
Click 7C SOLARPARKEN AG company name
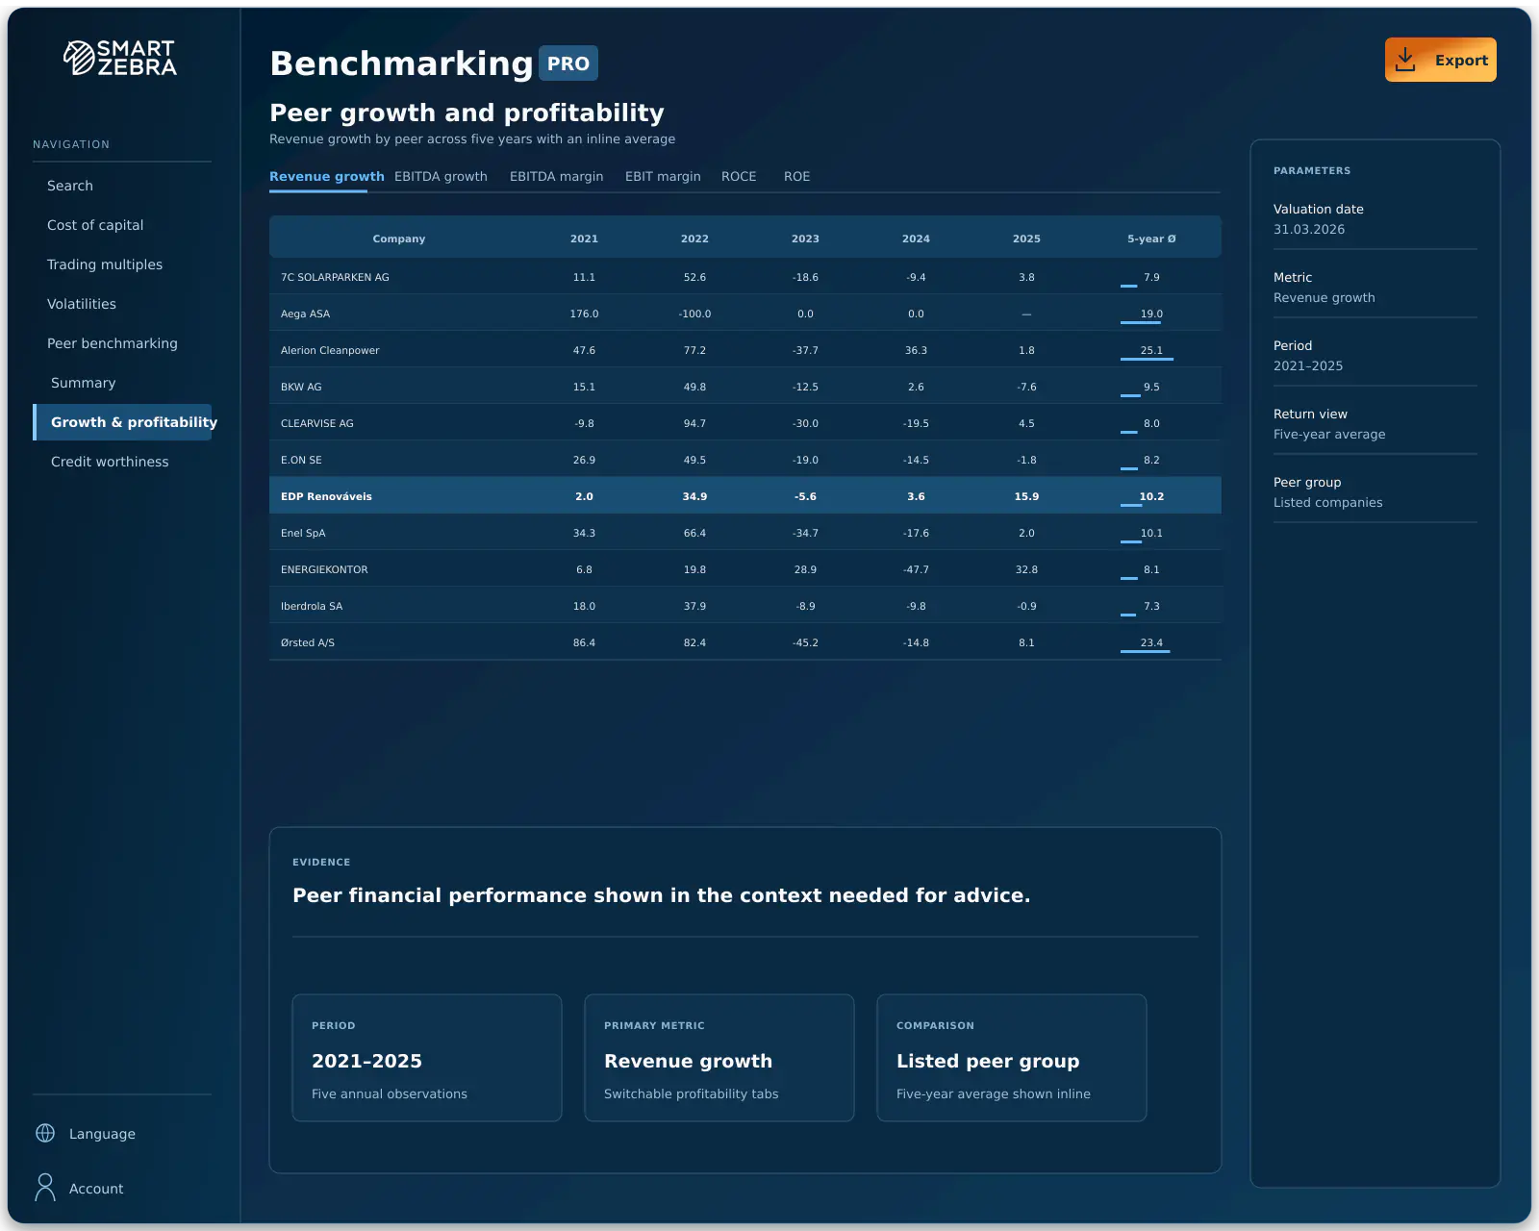pyautogui.click(x=335, y=277)
